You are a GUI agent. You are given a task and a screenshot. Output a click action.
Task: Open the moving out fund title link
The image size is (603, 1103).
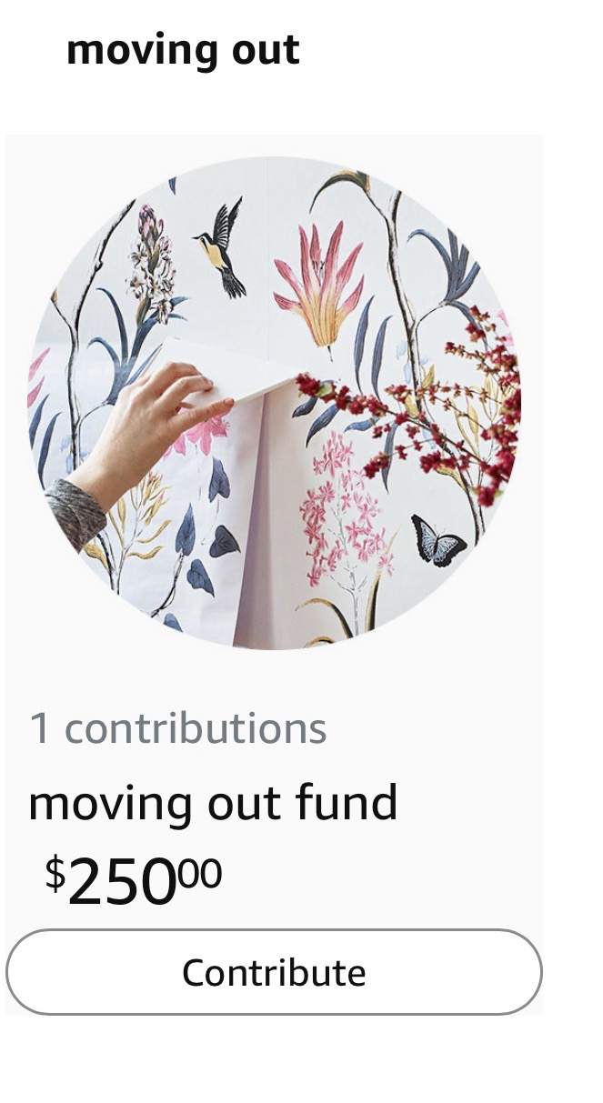[x=213, y=803]
